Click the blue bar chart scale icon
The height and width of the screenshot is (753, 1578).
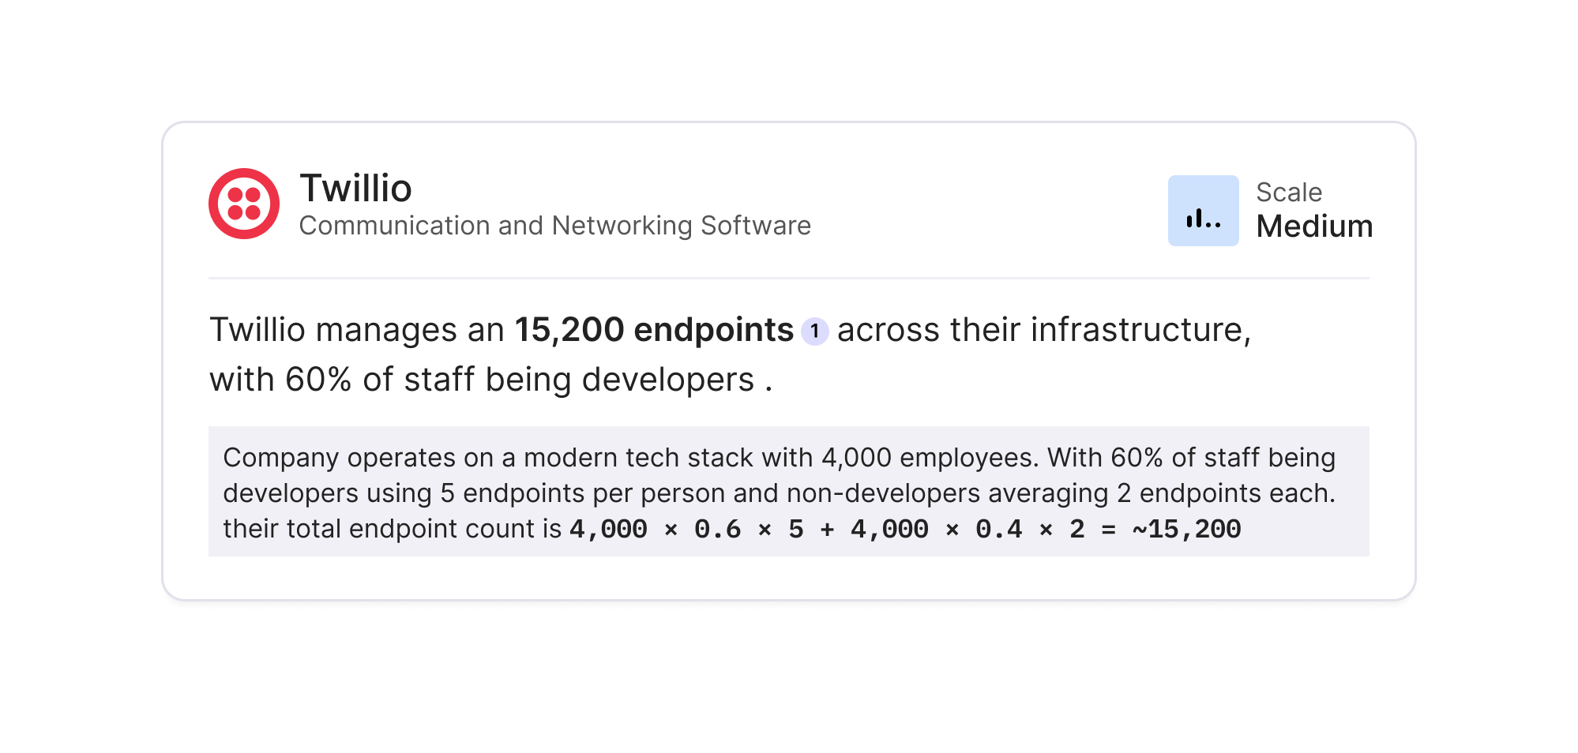(x=1203, y=211)
